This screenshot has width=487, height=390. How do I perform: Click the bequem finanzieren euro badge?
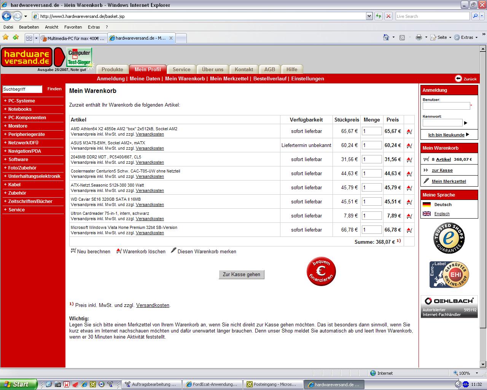point(321,271)
